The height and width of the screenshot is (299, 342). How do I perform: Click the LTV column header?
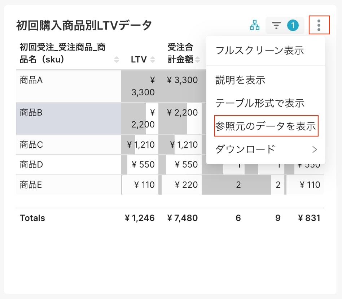point(139,60)
